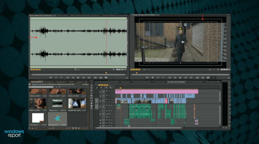
Task: Switch to Audio Track Mixer tab
Action: [114, 16]
